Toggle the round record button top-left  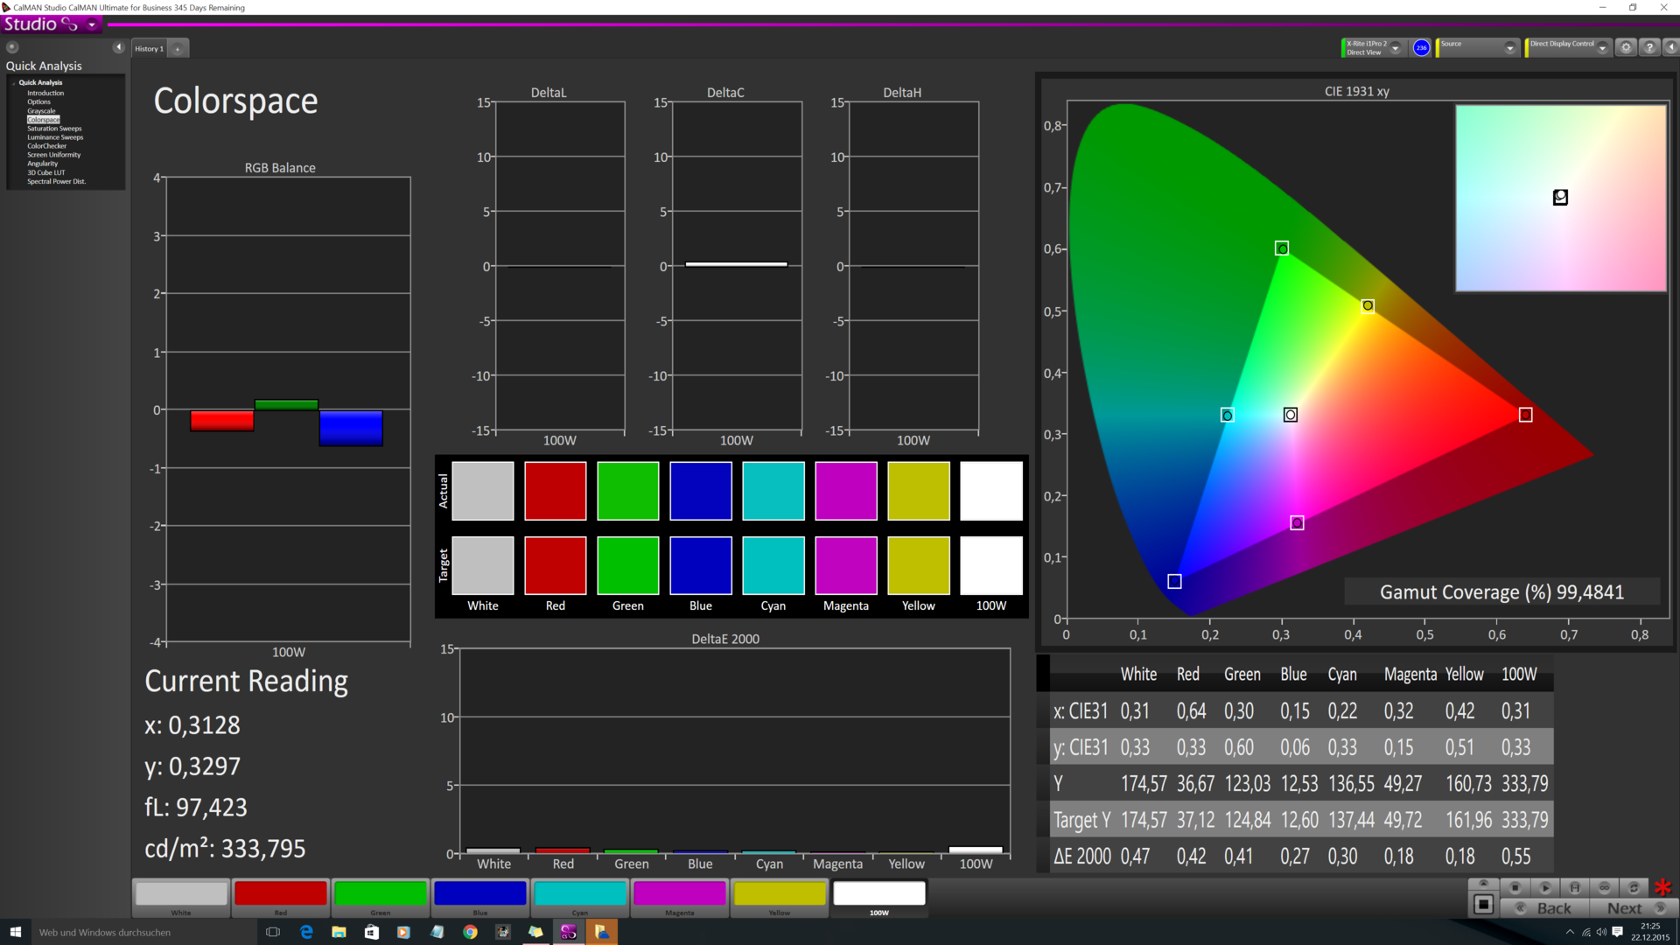(12, 47)
